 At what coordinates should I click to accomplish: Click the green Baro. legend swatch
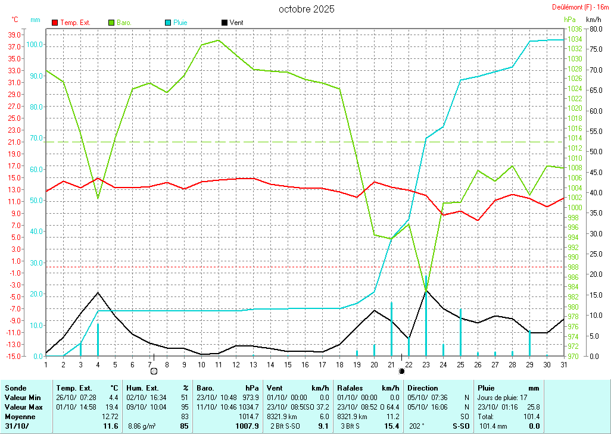point(111,23)
